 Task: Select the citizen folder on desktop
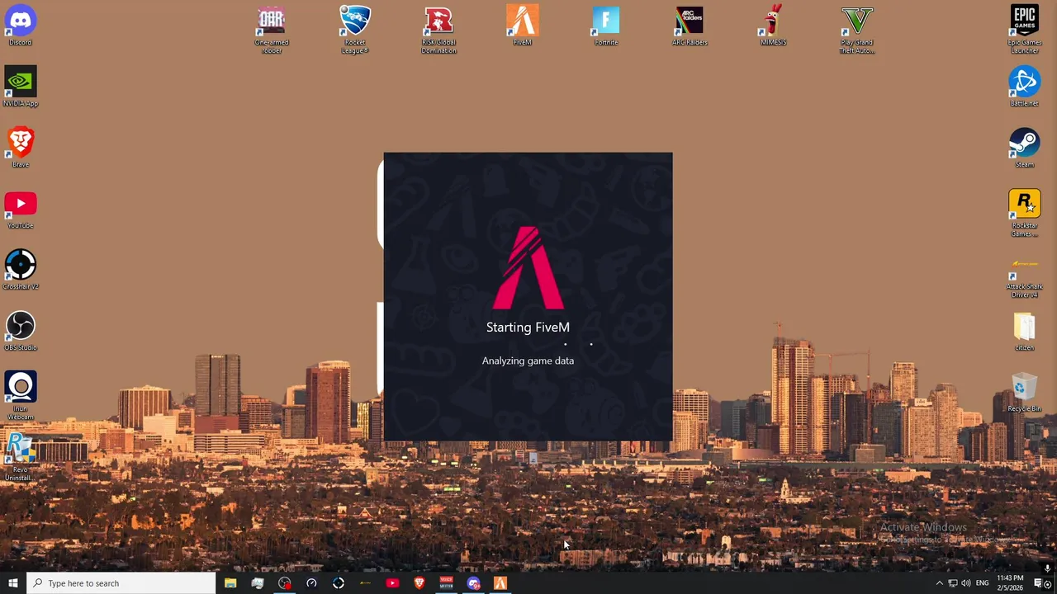1025,331
